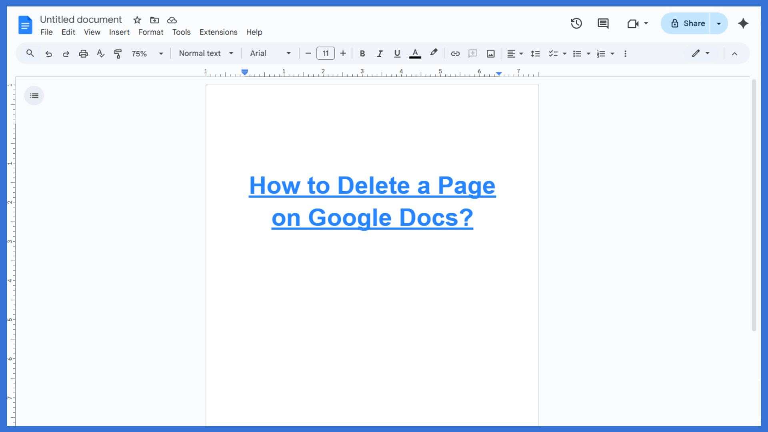The height and width of the screenshot is (432, 768).
Task: Open the Normal text style dropdown
Action: [206, 53]
